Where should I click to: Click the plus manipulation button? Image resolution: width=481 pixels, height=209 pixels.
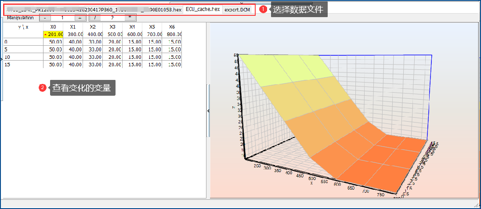tap(80, 18)
